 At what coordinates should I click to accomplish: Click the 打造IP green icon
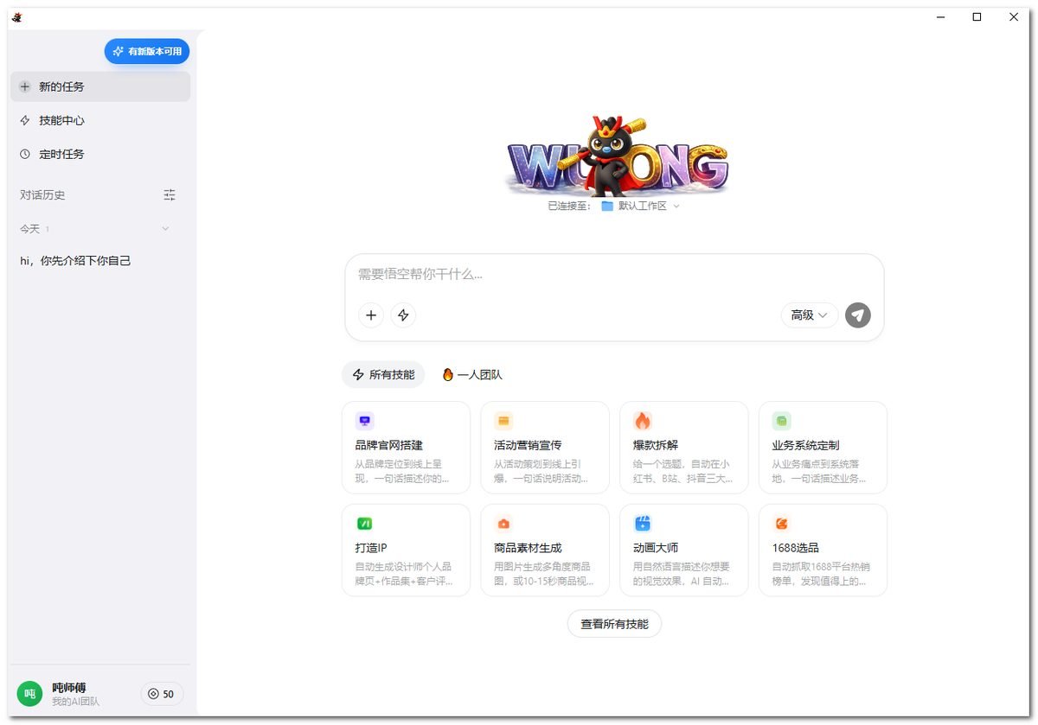click(x=364, y=524)
